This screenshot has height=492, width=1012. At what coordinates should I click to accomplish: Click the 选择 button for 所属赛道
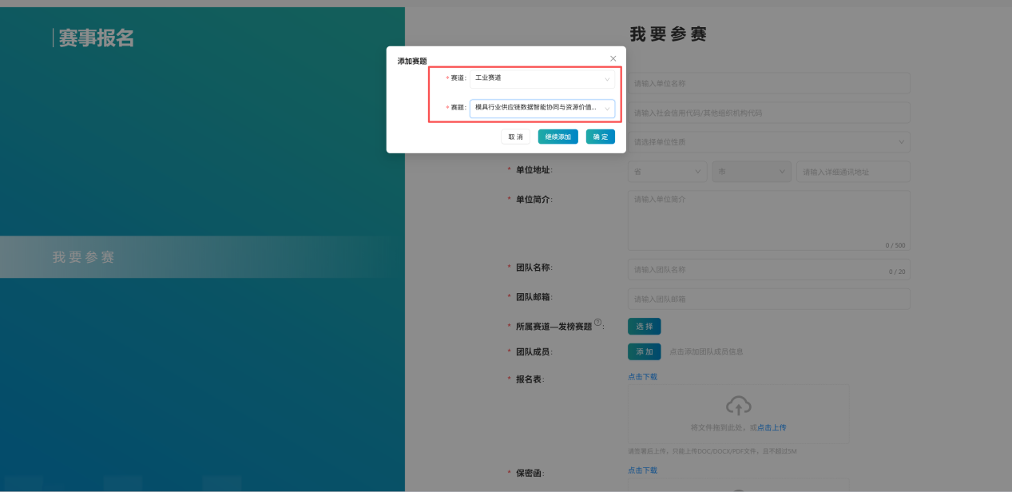click(644, 327)
